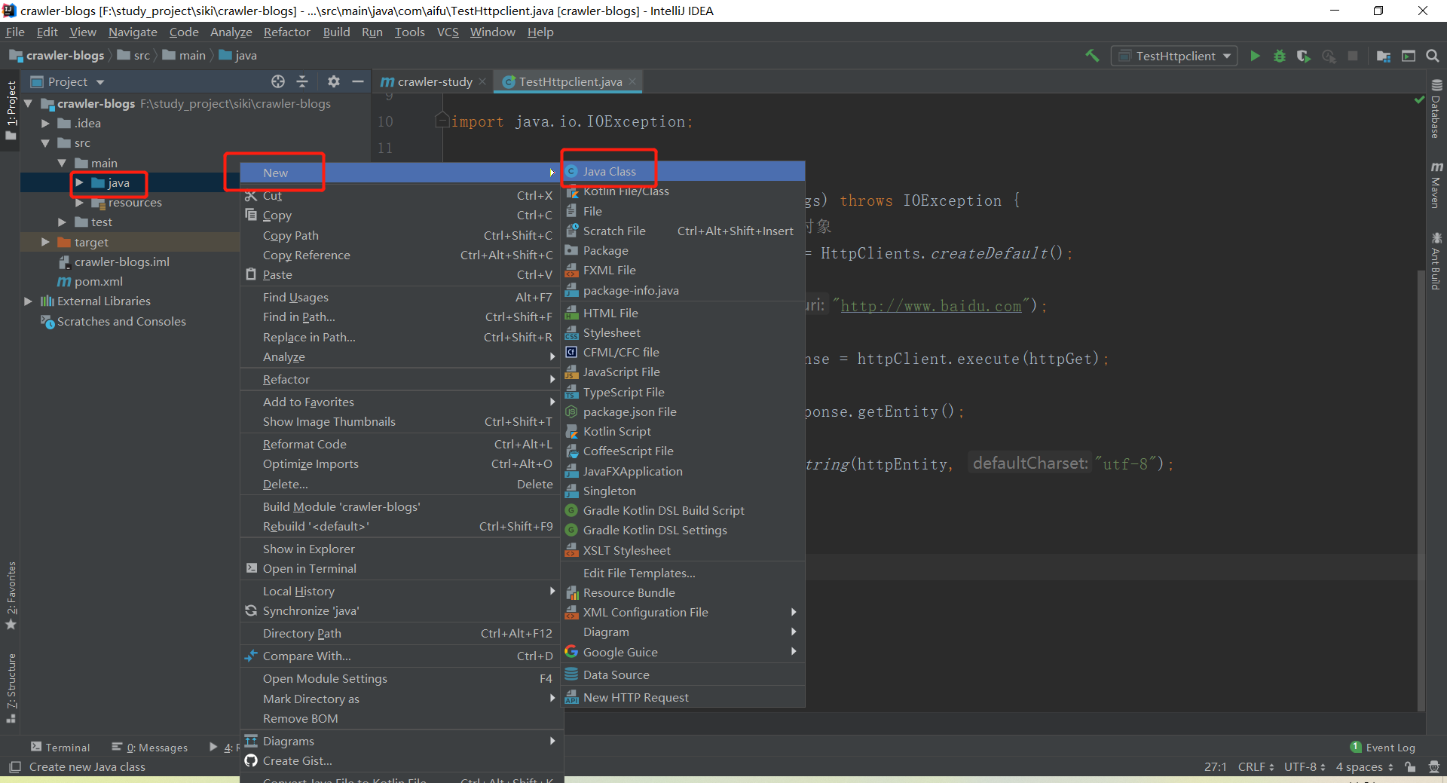Open the Event Log
This screenshot has width=1447, height=783.
[x=1383, y=748]
